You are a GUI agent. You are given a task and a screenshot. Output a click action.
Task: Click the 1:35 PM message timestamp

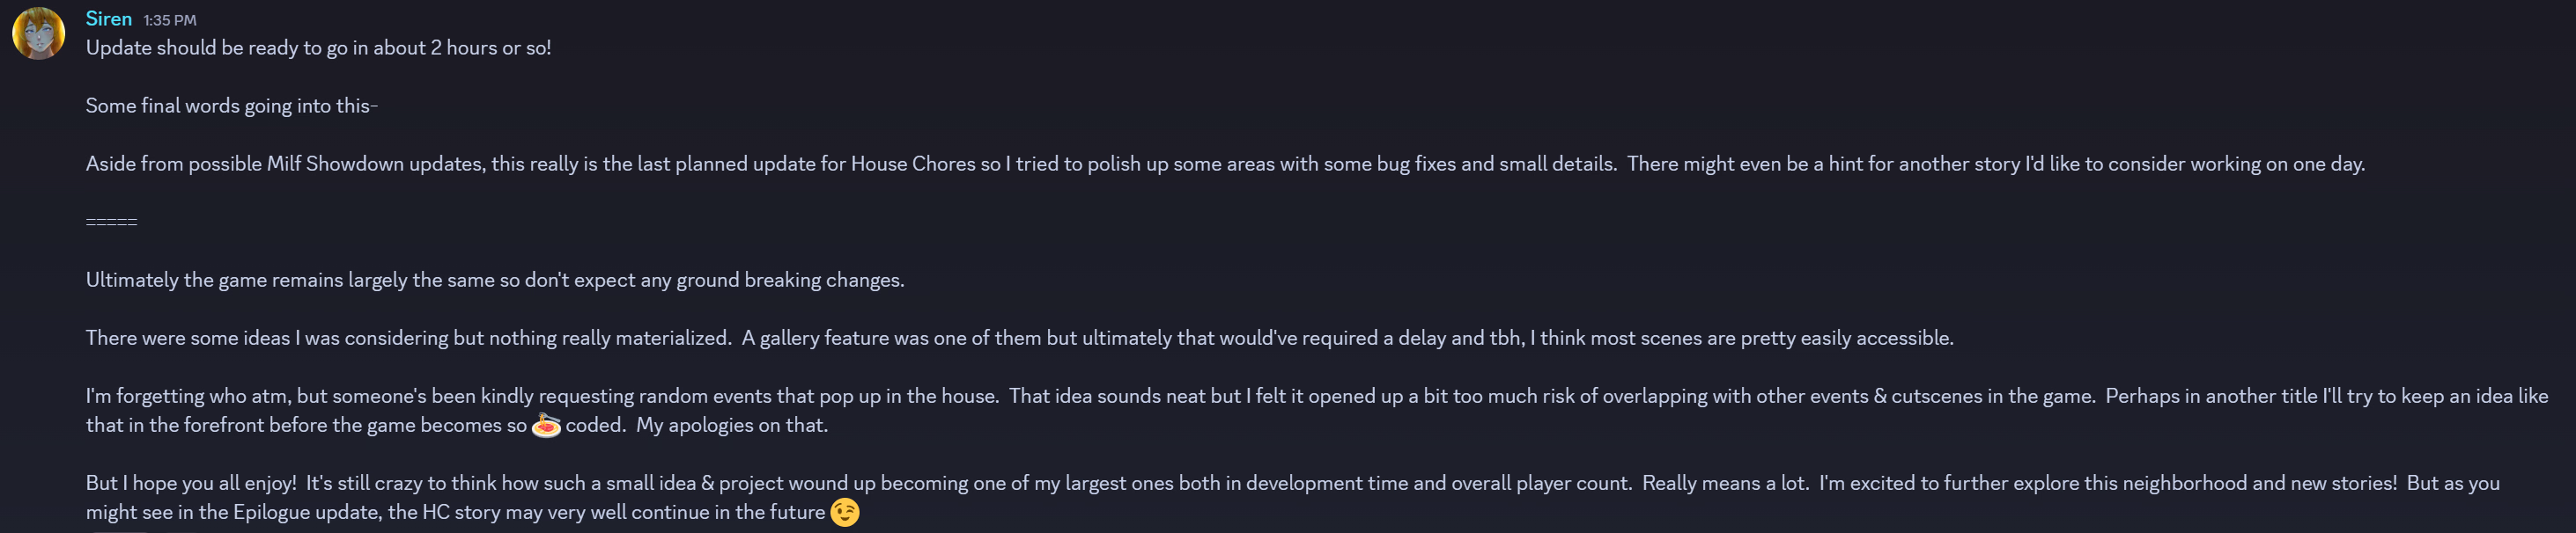170,20
